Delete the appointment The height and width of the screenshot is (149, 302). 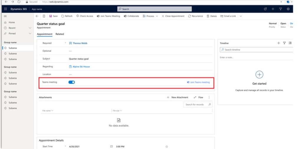tap(212, 16)
